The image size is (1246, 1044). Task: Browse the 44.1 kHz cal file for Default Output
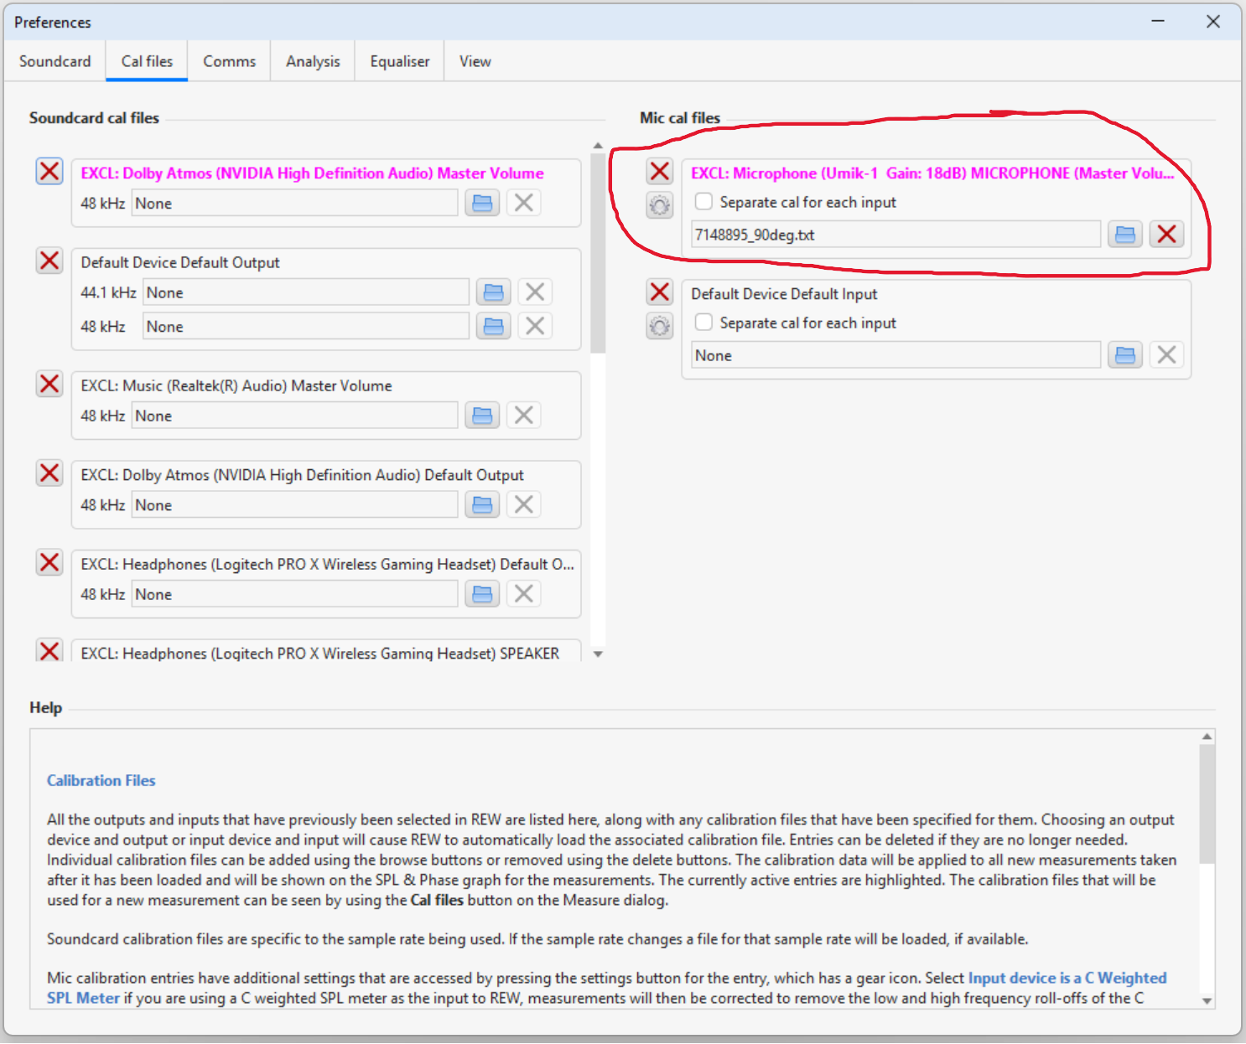coord(494,292)
